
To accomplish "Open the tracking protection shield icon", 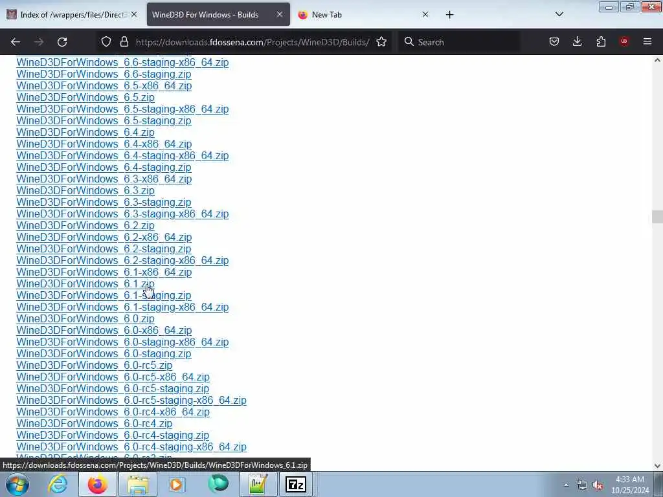I will point(106,41).
